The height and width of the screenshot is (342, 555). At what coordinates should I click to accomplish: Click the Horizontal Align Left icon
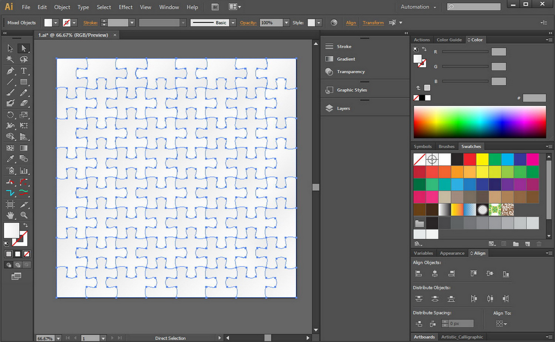click(419, 274)
